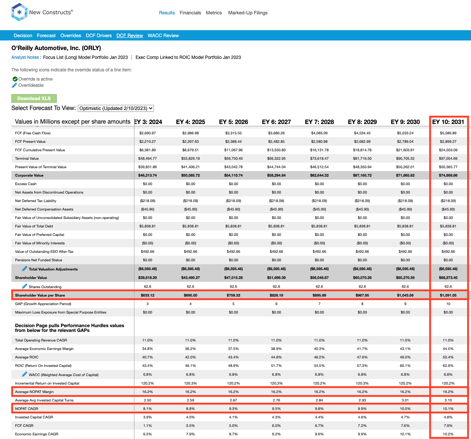Switch to the Overrides tab
Image resolution: width=471 pixels, height=439 pixels.
[x=71, y=36]
